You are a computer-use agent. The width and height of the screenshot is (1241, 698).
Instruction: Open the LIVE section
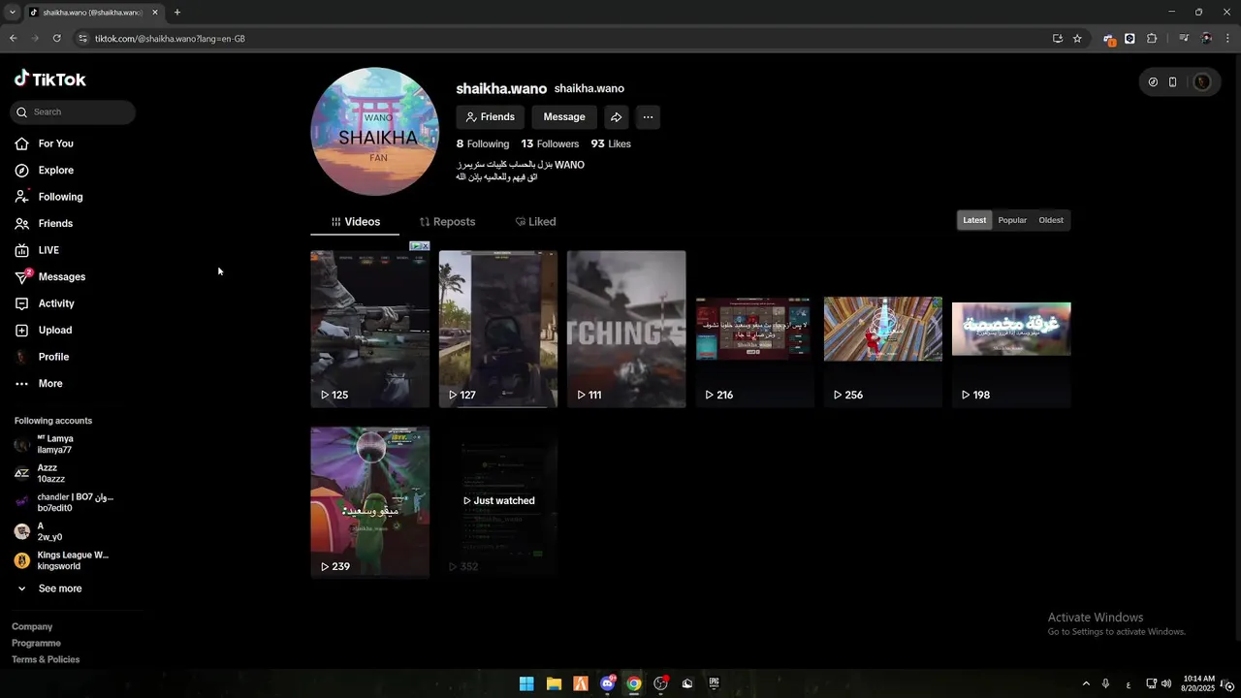point(37,250)
